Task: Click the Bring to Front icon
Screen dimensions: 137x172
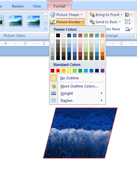Action: pos(92,15)
